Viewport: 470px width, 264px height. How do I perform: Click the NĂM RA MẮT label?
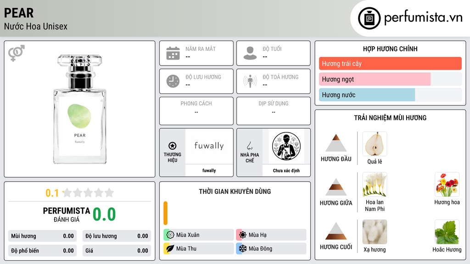pyautogui.click(x=201, y=49)
